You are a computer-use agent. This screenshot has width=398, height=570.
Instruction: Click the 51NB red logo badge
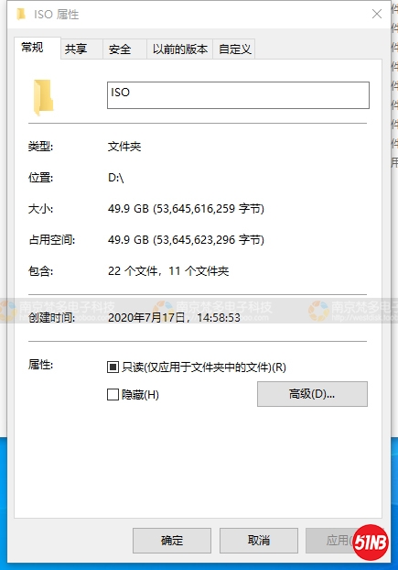(x=371, y=542)
